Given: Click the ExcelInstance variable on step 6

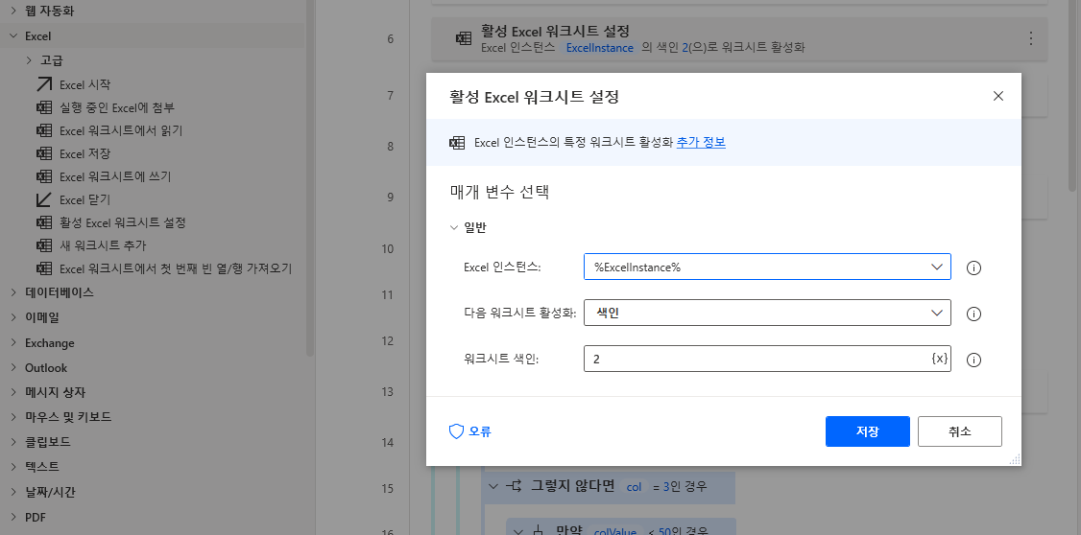Looking at the screenshot, I should (599, 48).
